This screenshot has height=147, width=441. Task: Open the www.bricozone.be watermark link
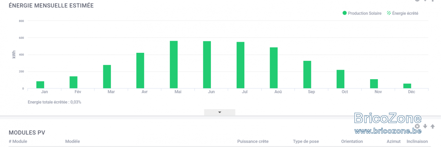(x=387, y=131)
